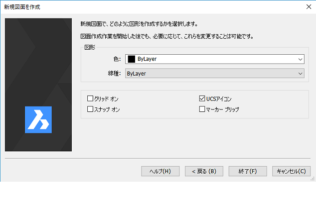This screenshot has width=316, height=206.
Task: Cancel with the キャンセル(C) button
Action: [291, 171]
